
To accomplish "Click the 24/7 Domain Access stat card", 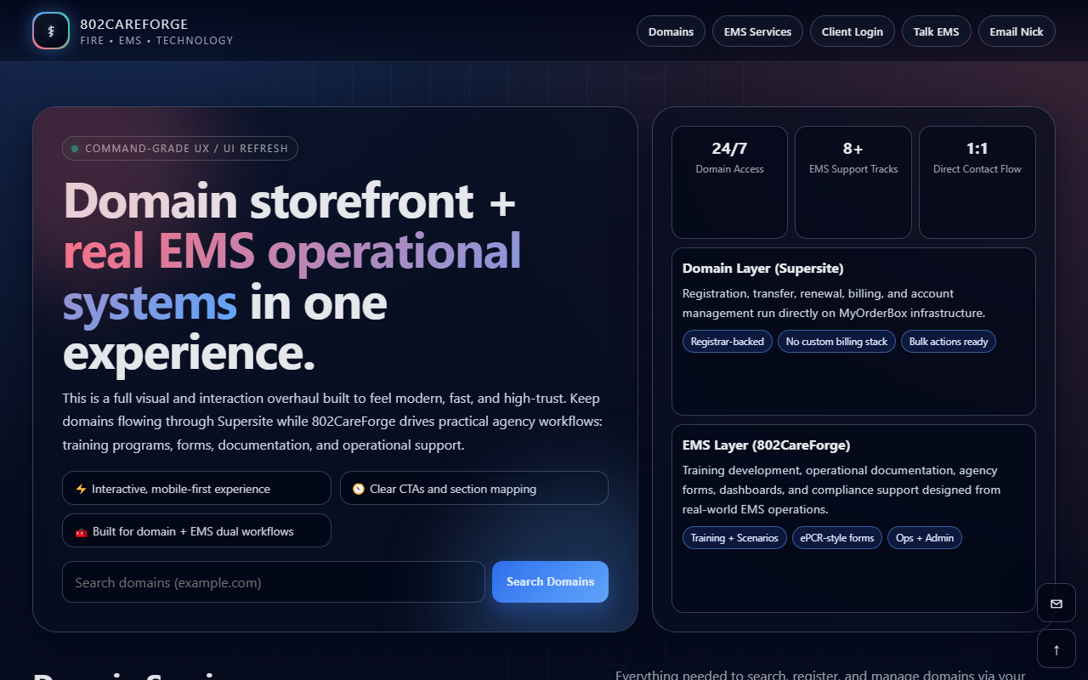I will click(x=729, y=182).
